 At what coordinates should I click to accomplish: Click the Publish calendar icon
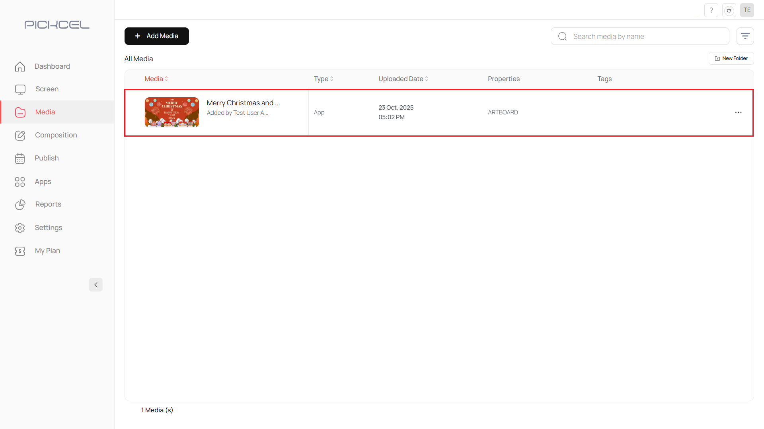(x=20, y=158)
